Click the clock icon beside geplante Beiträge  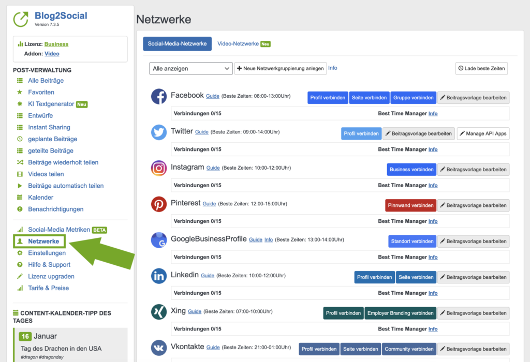pos(20,139)
